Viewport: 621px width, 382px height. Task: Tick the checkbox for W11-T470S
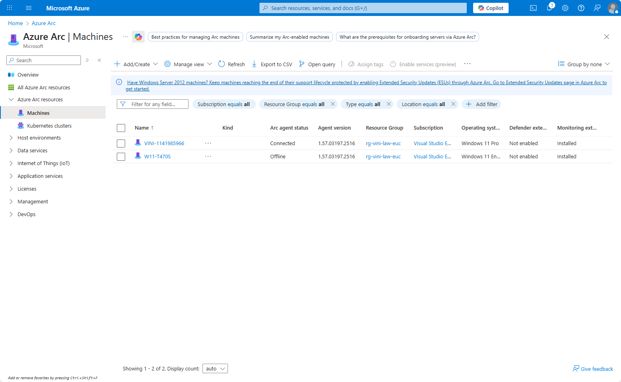121,157
